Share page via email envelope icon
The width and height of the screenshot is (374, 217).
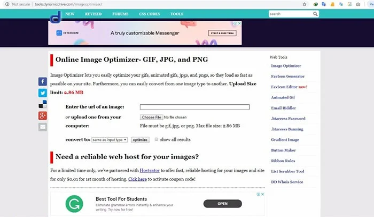point(43,127)
